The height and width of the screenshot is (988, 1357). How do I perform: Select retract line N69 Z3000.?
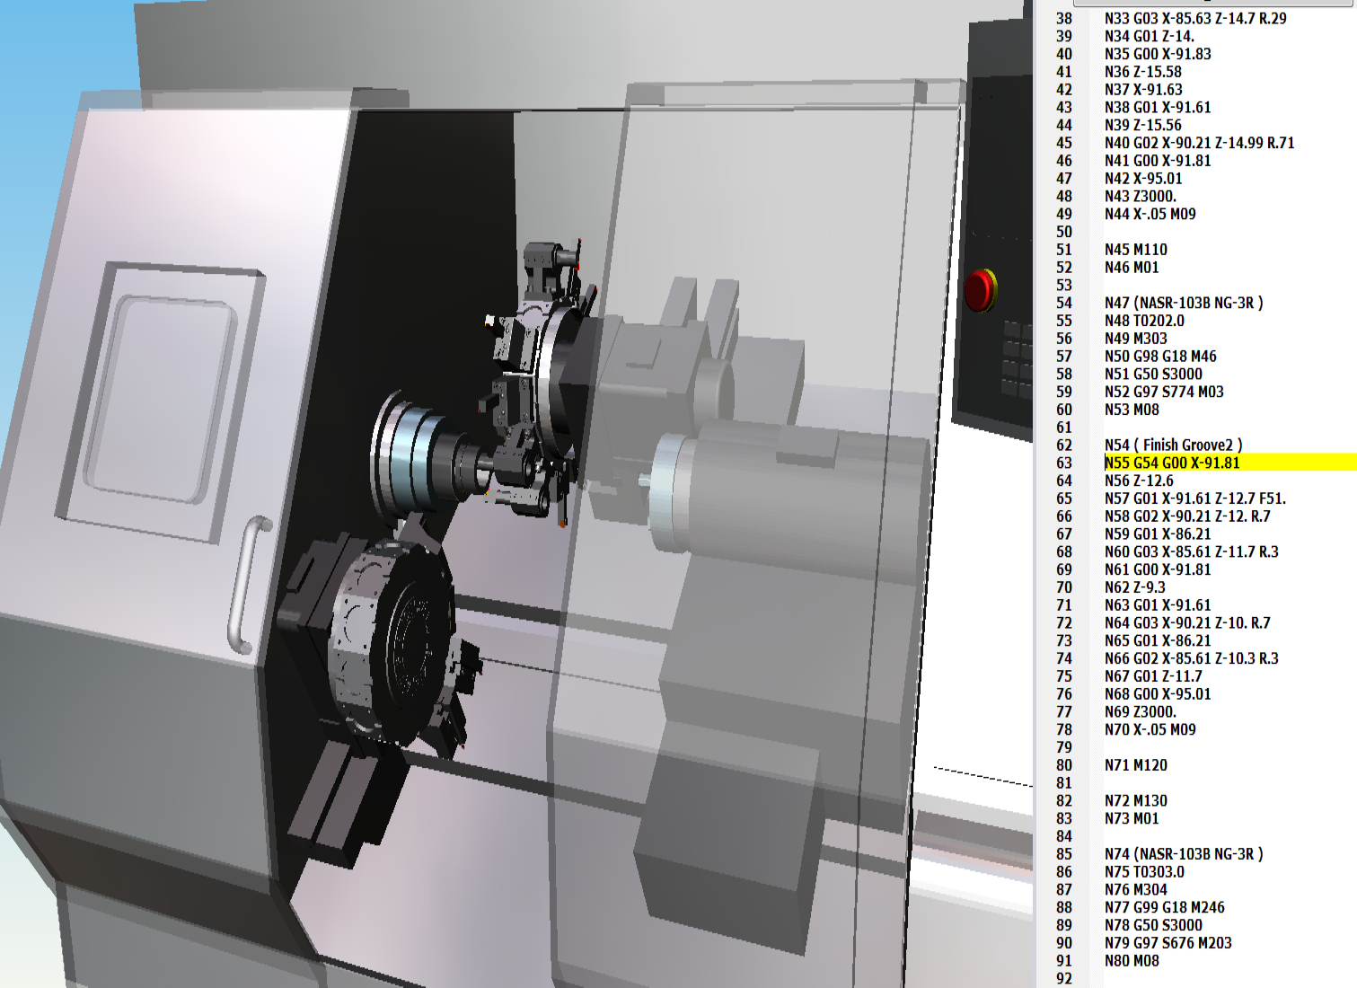1140,711
